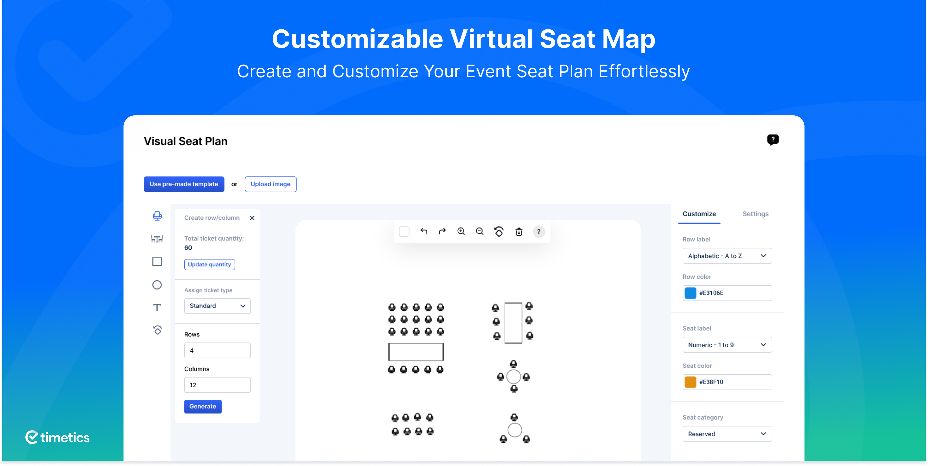Toggle the select-all checkbox in canvas toolbar
This screenshot has width=928, height=466.
pyautogui.click(x=404, y=232)
